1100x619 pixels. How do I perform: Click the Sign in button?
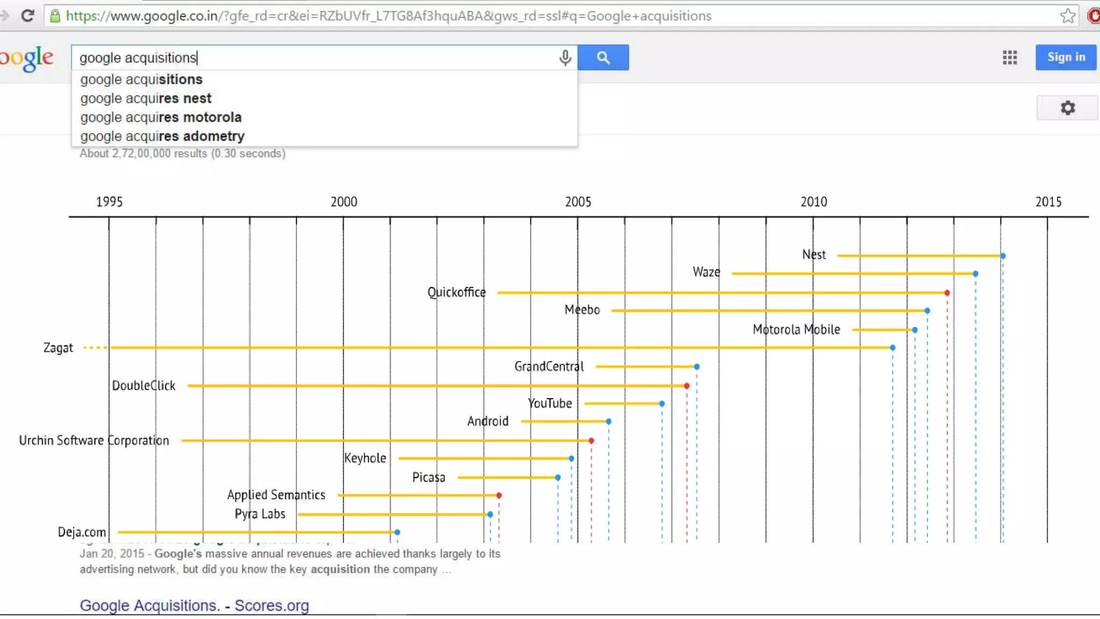(x=1066, y=57)
